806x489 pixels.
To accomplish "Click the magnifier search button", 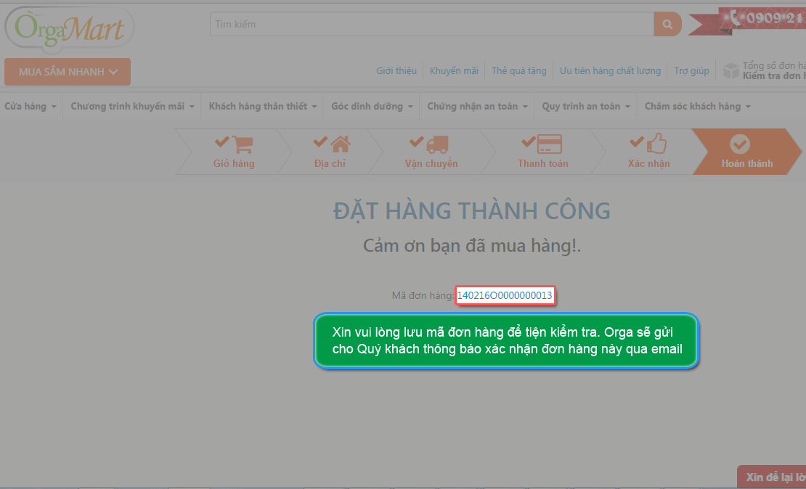I will point(667,24).
